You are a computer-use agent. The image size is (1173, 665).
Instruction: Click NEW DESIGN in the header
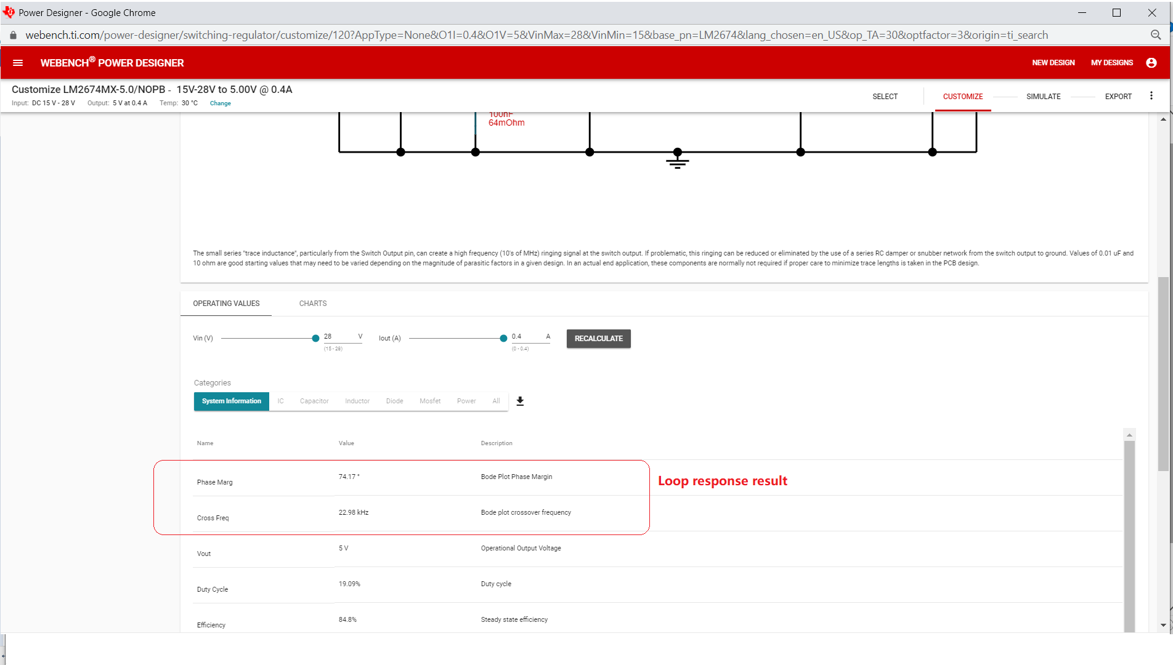point(1053,63)
